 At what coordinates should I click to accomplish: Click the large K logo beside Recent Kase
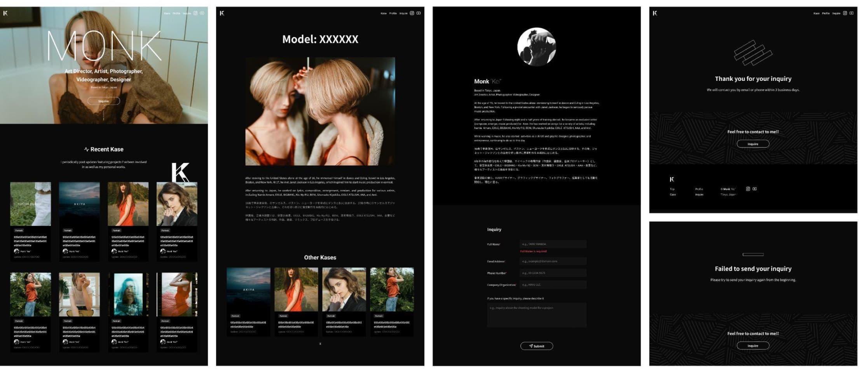[x=181, y=173]
